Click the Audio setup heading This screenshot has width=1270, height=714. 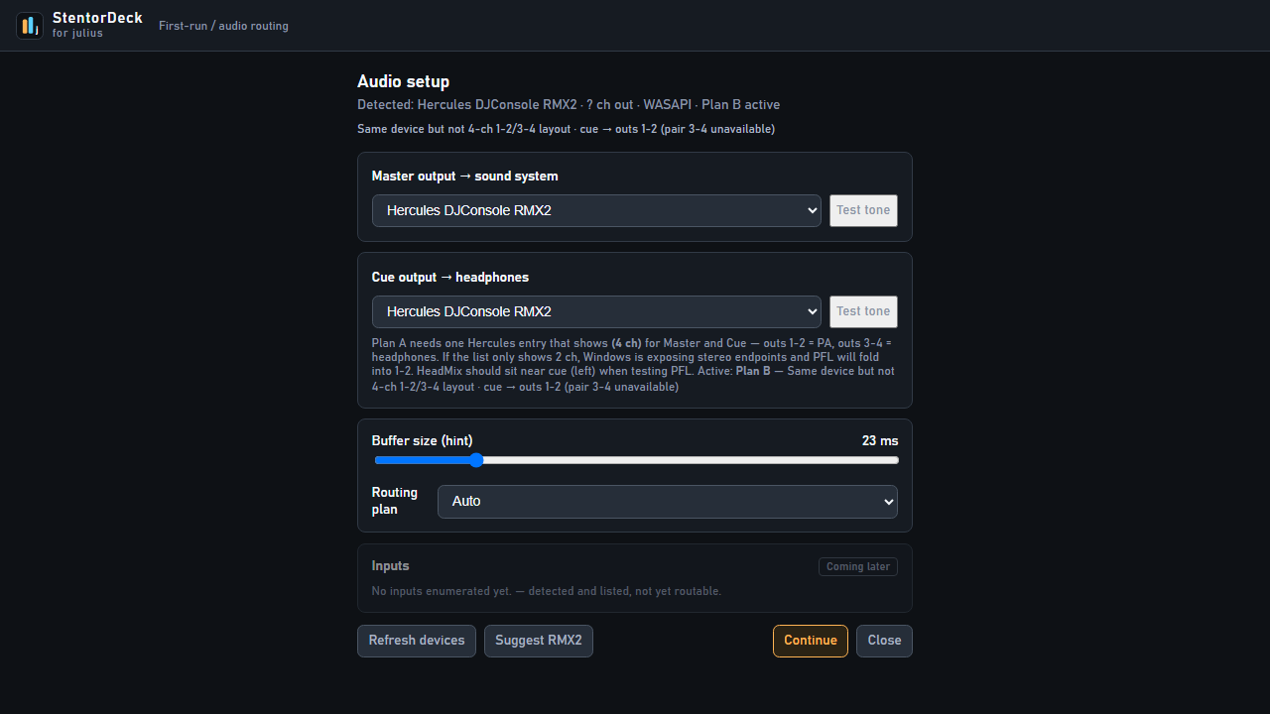click(403, 81)
